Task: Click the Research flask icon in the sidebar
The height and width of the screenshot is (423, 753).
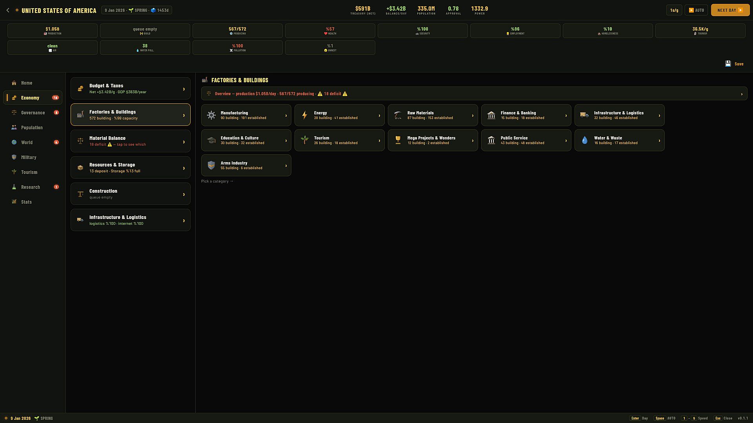Action: [x=14, y=187]
